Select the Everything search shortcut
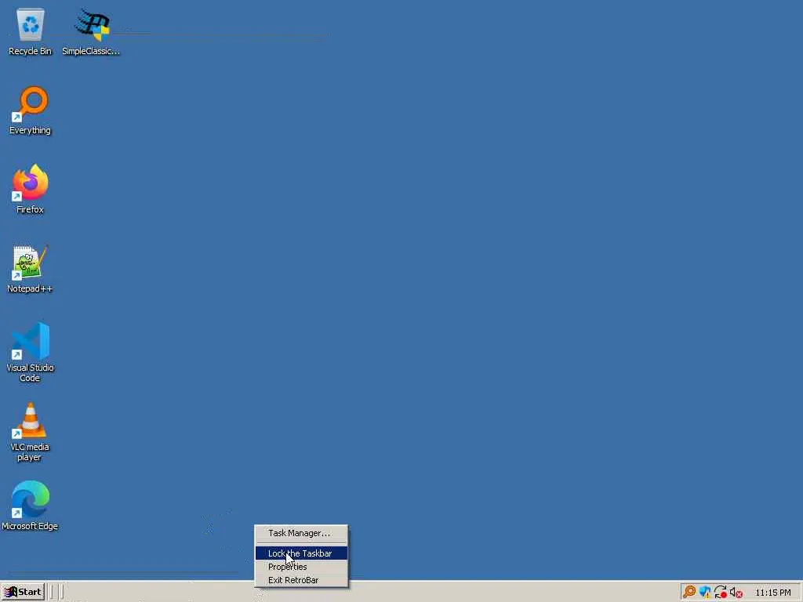This screenshot has height=602, width=803. (x=31, y=111)
